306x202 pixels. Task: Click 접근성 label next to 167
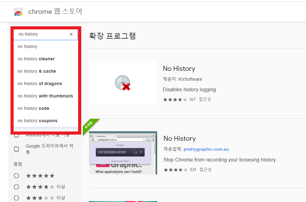[205, 99]
